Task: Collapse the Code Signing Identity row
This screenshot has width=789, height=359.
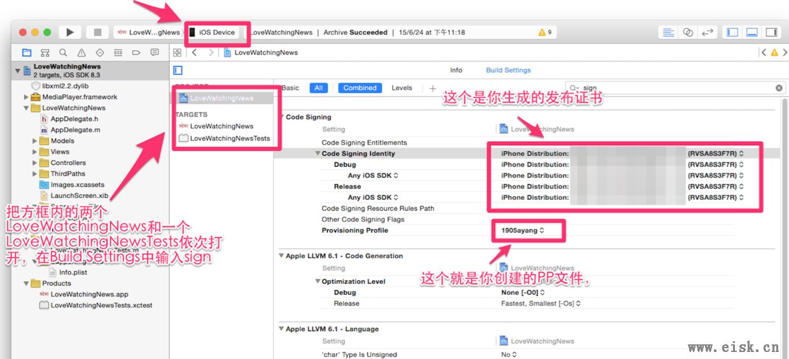Action: 318,153
